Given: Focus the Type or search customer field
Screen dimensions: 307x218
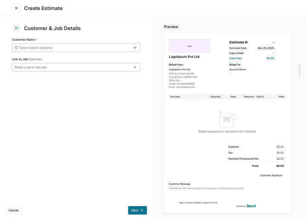Looking at the screenshot, I should click(76, 48).
